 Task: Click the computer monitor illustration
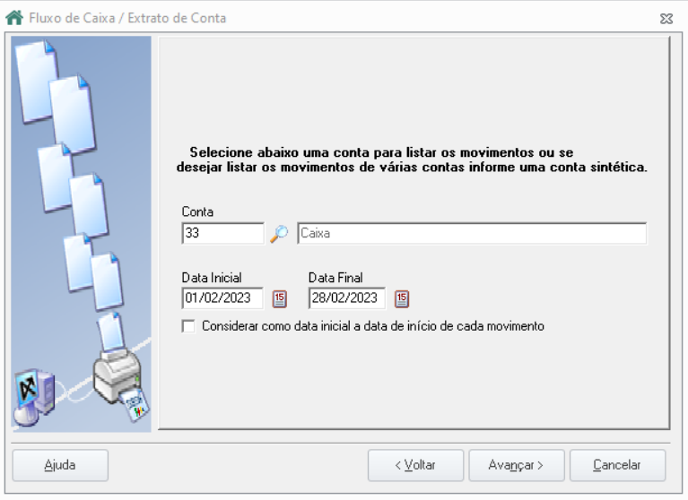33,397
